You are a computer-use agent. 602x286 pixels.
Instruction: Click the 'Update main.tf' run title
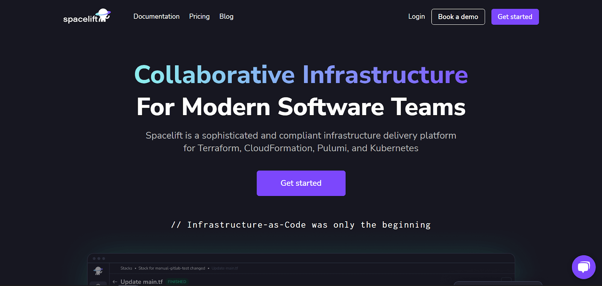tap(141, 281)
